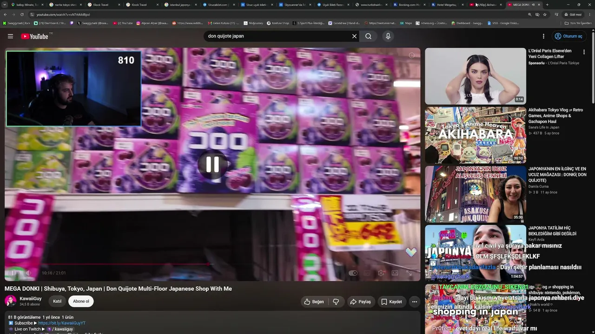Switch to the 'narita tokyo shinj' tab
Viewport: 595px width, 334px height.
click(65, 5)
